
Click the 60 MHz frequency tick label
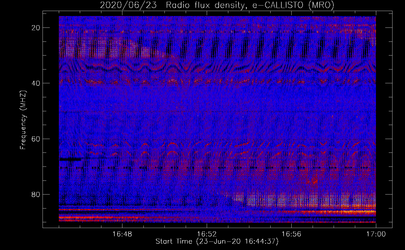click(x=36, y=139)
